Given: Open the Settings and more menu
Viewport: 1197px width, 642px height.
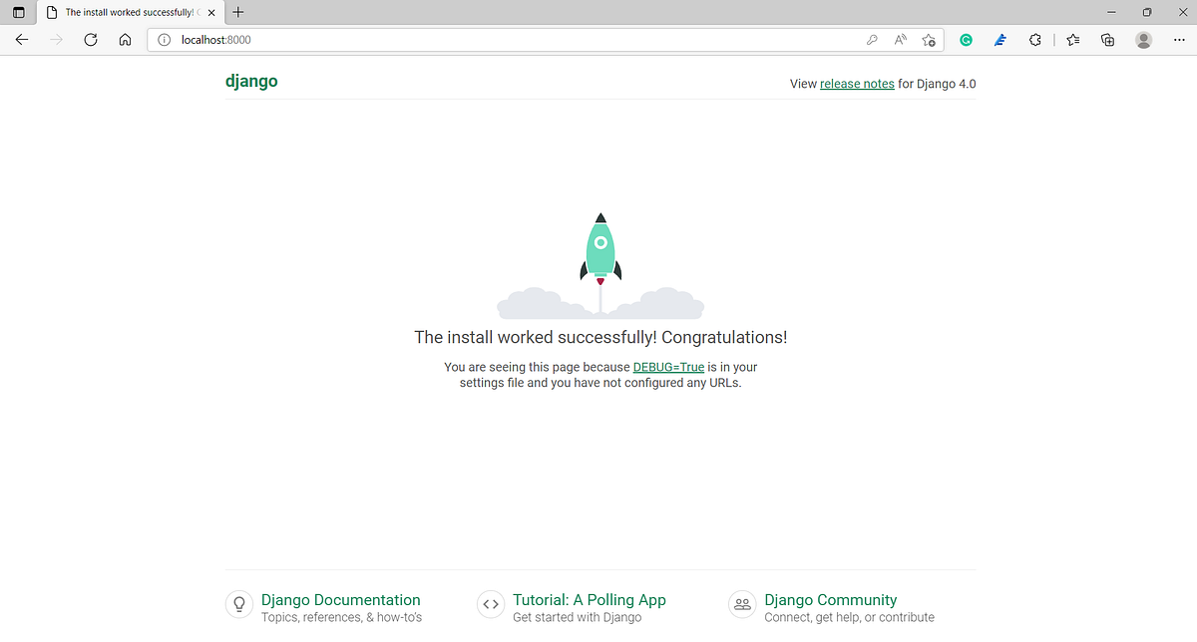Looking at the screenshot, I should [x=1179, y=40].
